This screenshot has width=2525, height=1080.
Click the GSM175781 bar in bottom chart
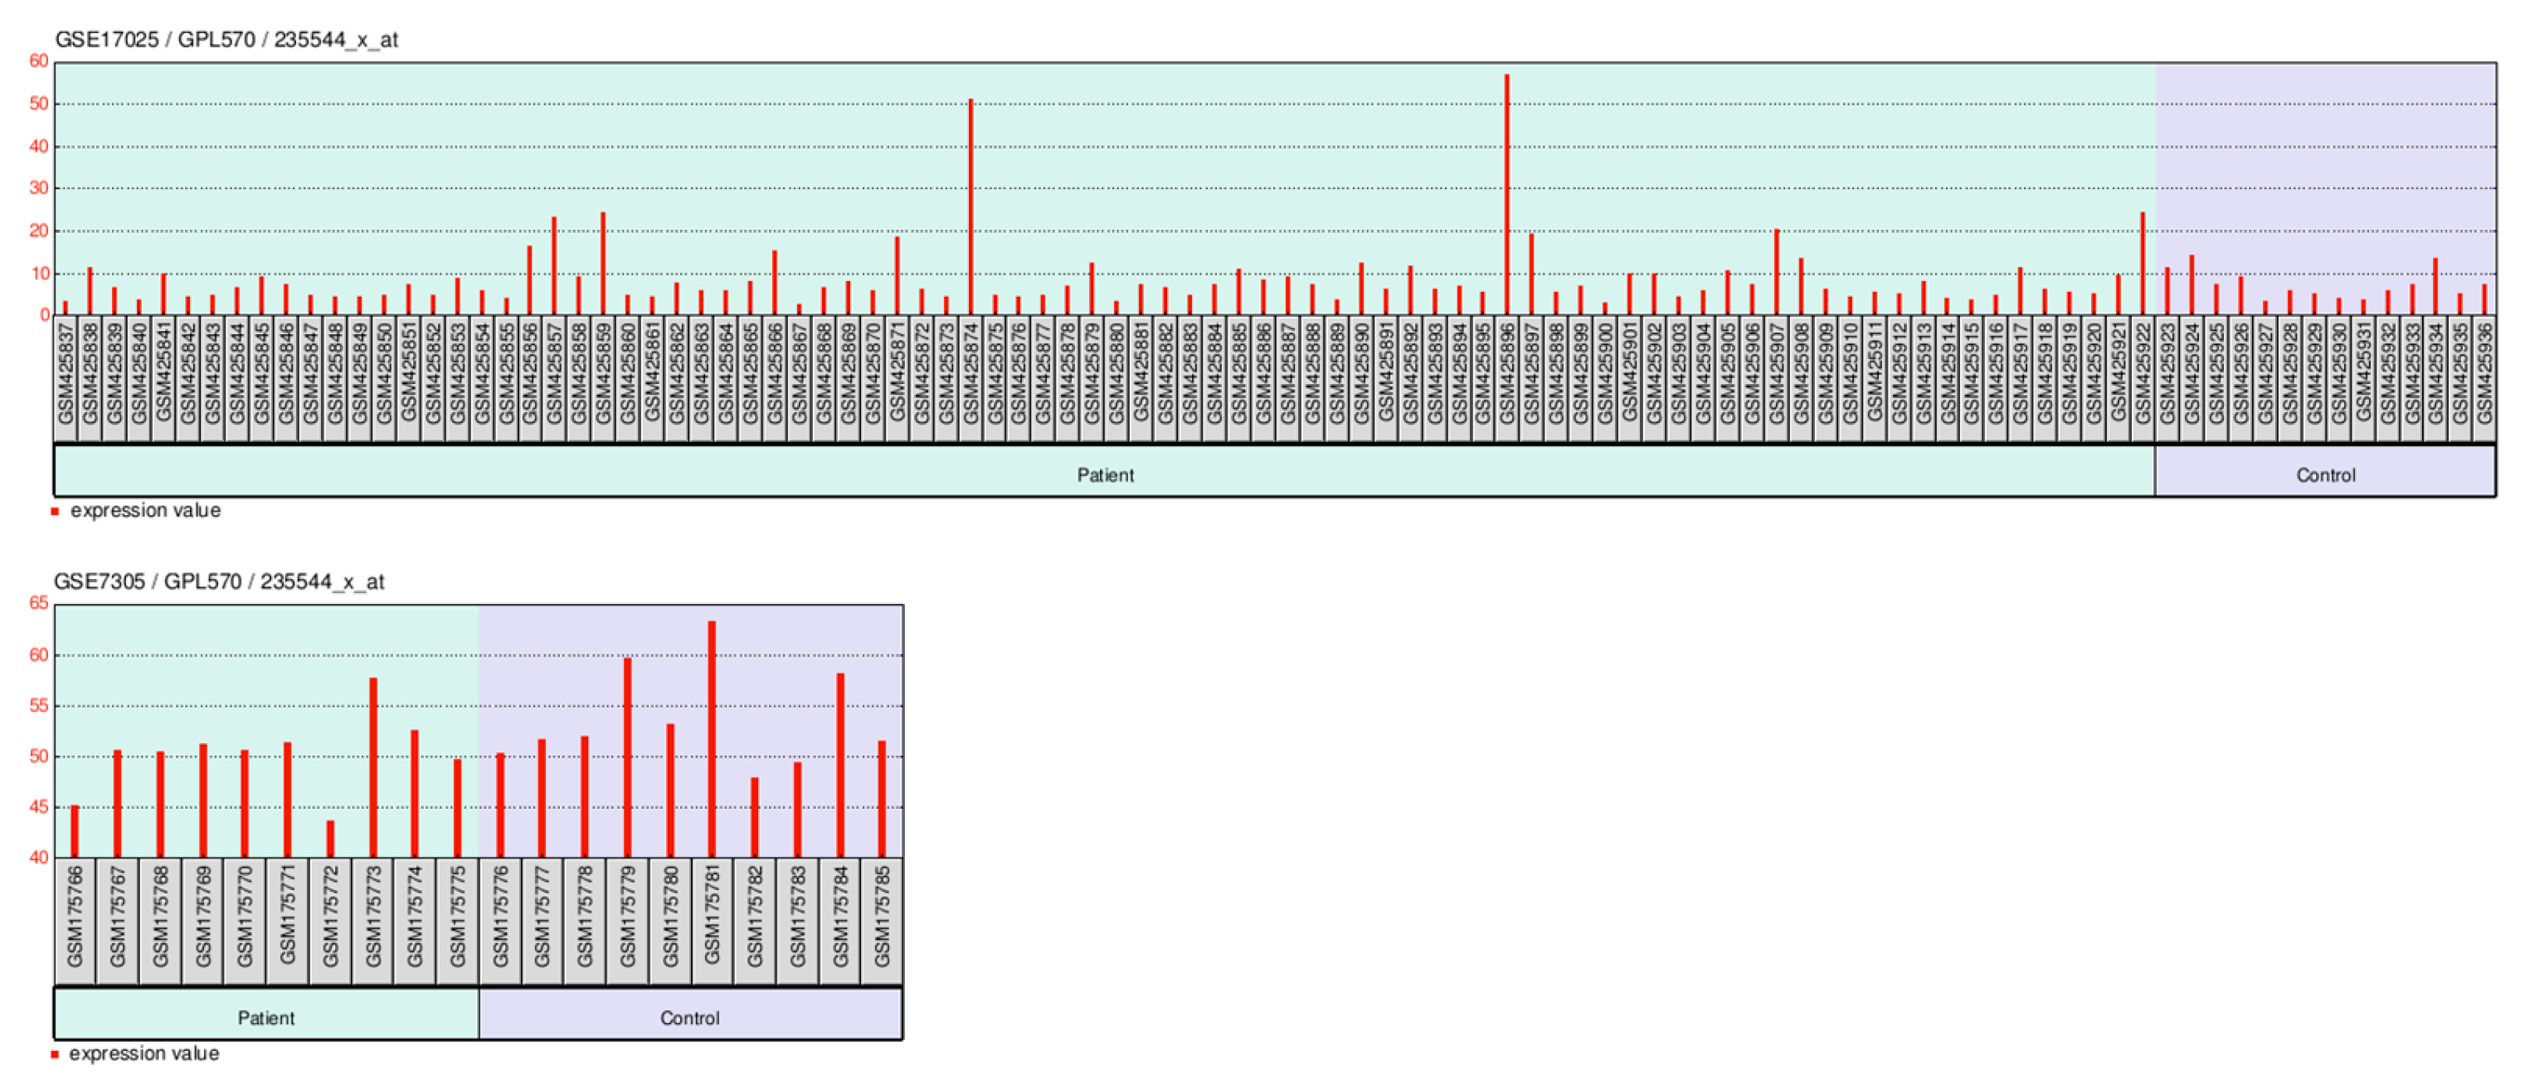tap(712, 740)
